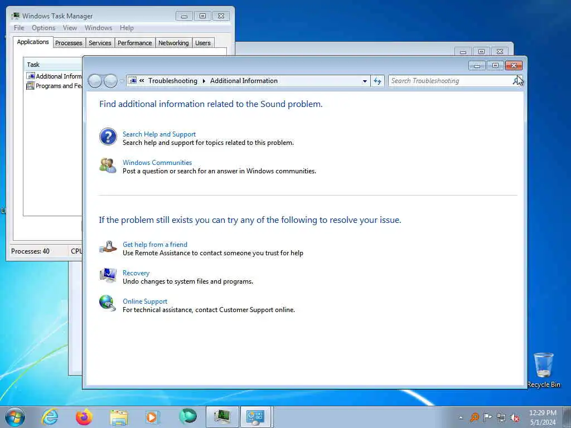Click the Troubleshooting breadcrumb

pyautogui.click(x=173, y=81)
